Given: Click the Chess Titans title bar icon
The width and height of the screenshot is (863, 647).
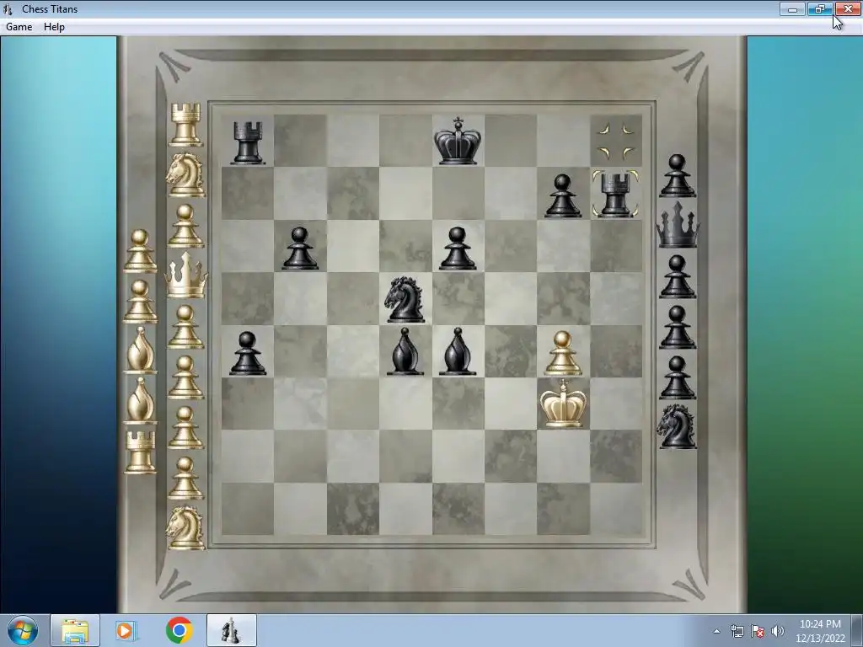Looking at the screenshot, I should pos(8,8).
